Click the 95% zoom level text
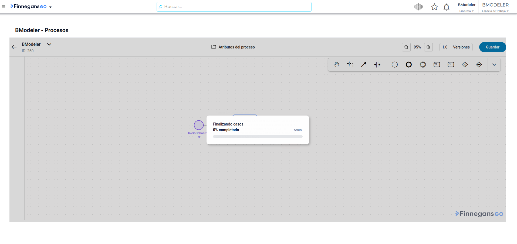Screen dimensions: 517x244 click(417, 47)
